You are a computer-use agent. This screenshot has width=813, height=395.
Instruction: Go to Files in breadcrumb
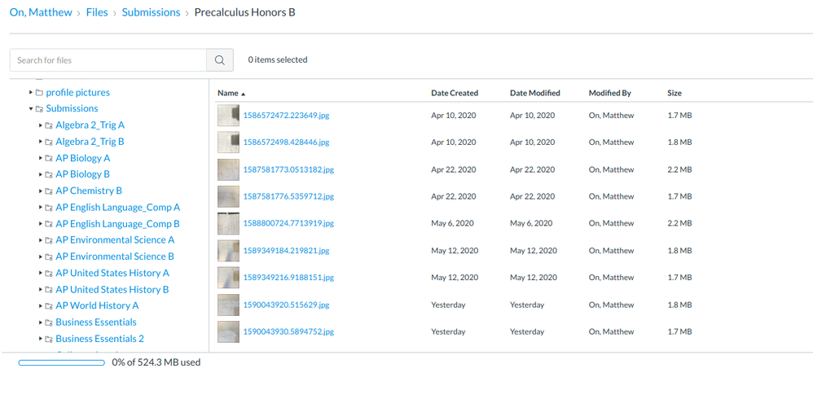97,12
